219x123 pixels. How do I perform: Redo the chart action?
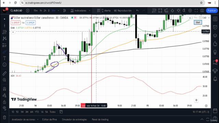[143, 11]
